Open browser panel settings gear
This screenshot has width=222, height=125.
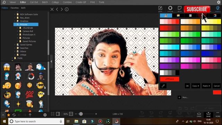(45, 115)
